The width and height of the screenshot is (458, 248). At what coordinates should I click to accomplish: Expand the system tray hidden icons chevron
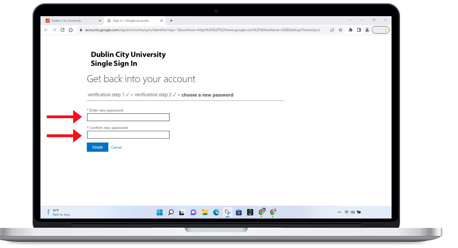pos(339,212)
